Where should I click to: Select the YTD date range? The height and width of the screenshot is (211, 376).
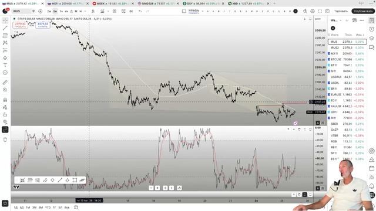(48, 207)
